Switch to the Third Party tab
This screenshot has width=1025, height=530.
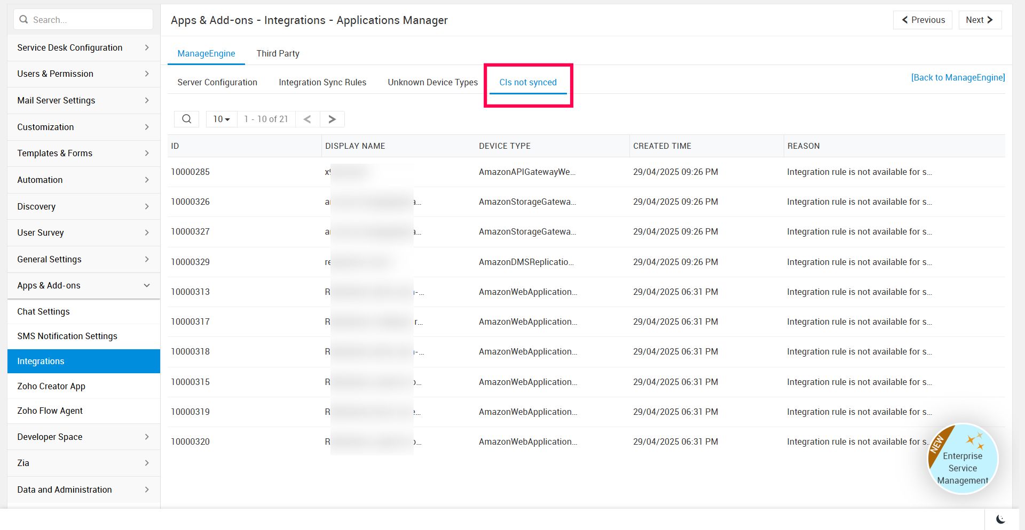[x=278, y=53]
